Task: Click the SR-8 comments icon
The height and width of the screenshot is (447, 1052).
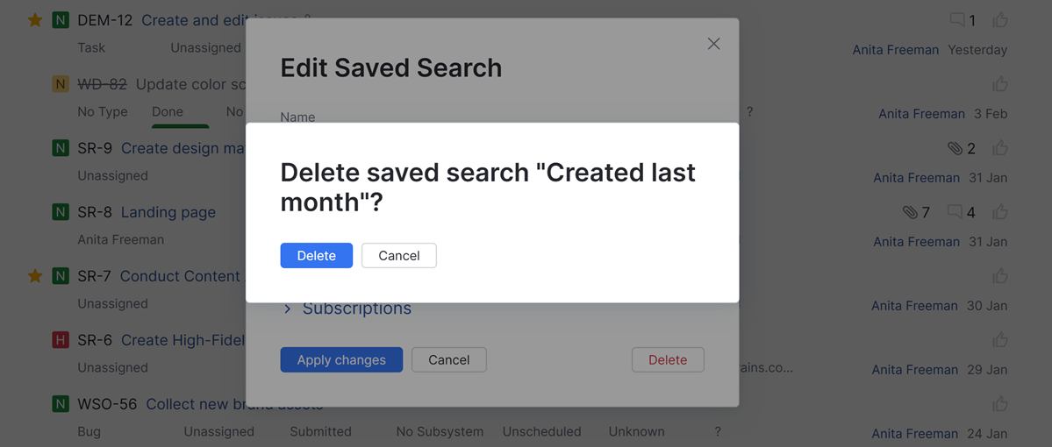Action: pyautogui.click(x=955, y=212)
